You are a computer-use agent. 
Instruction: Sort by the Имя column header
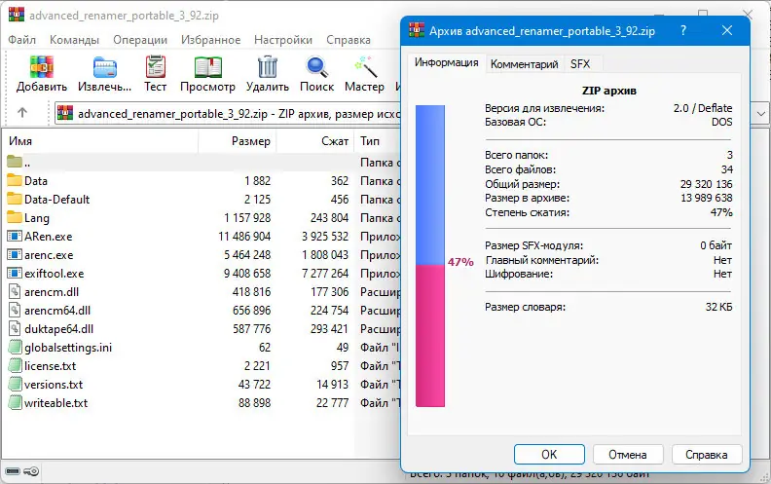point(100,141)
